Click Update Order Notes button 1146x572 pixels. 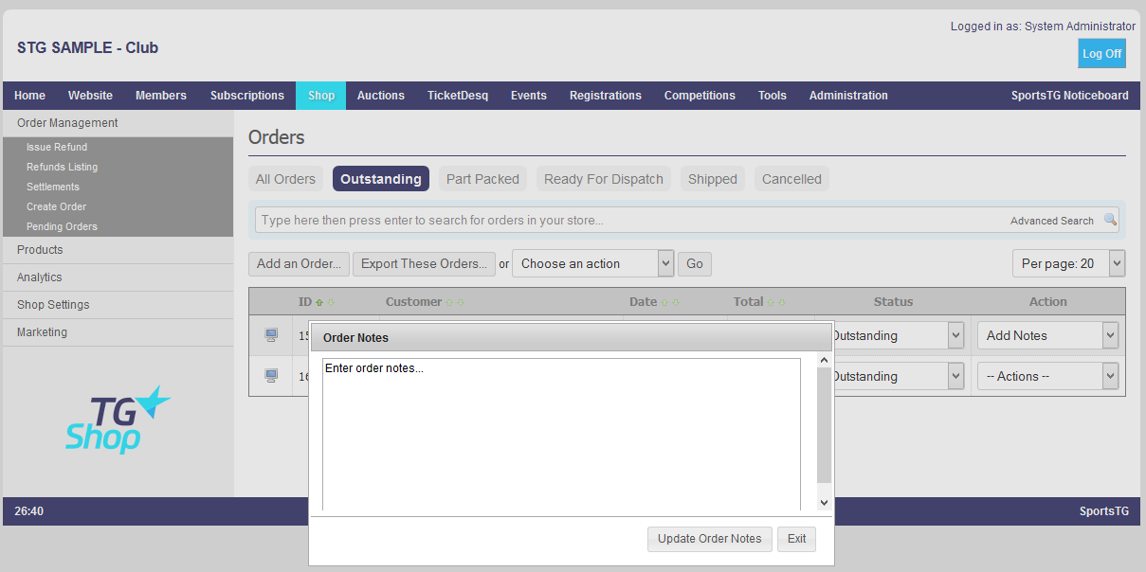coord(710,539)
